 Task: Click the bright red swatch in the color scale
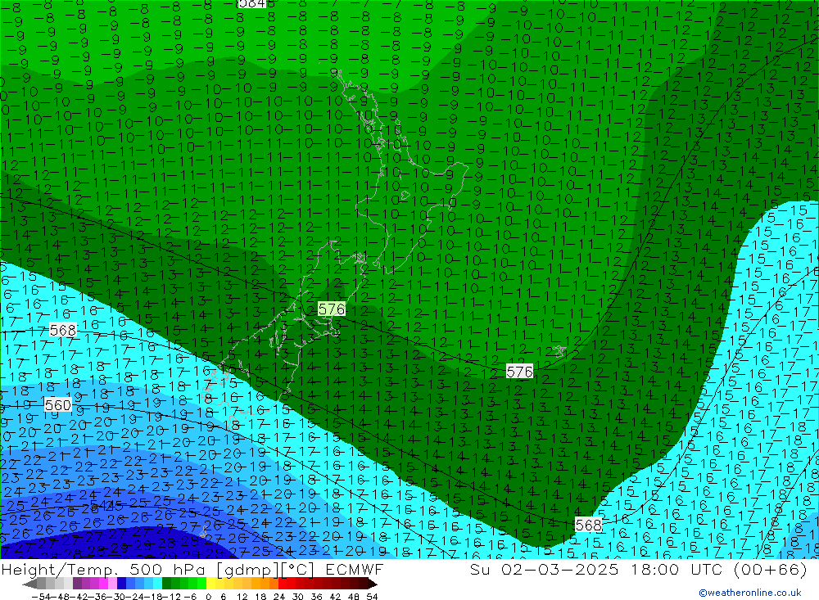(283, 584)
